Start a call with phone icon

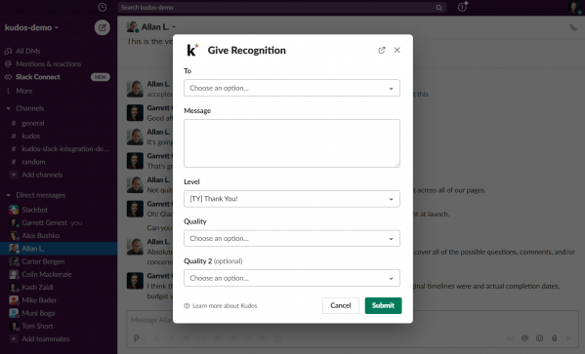point(573,27)
